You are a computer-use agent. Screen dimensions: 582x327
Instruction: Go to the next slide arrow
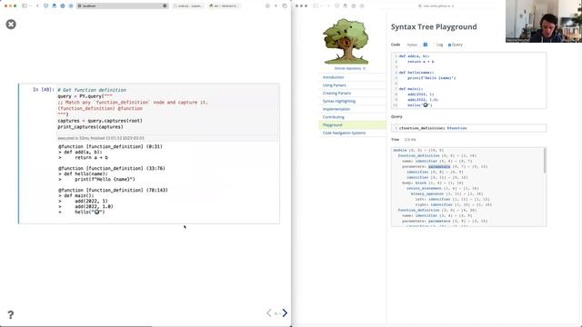coord(285,312)
